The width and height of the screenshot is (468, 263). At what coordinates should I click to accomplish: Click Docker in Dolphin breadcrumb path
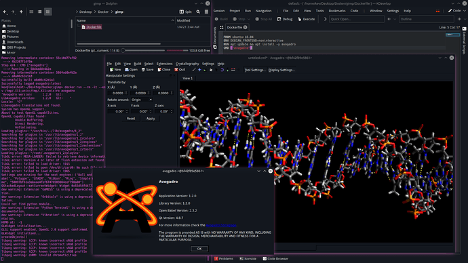click(x=103, y=12)
